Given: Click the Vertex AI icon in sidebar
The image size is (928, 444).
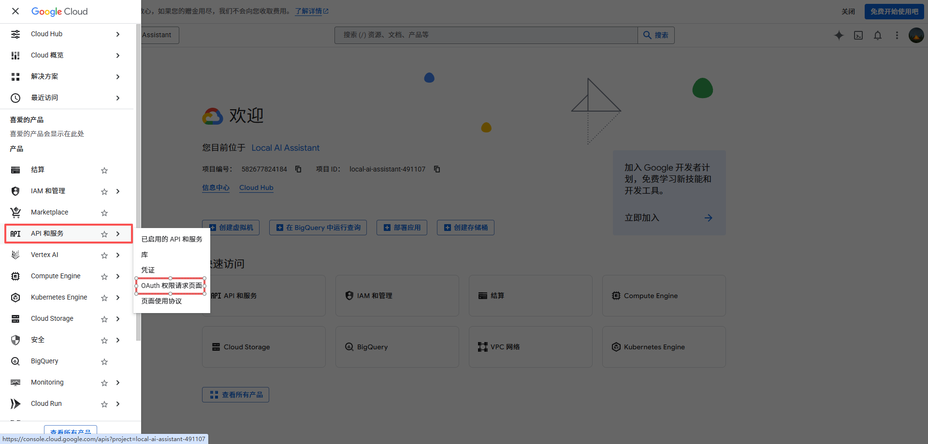Looking at the screenshot, I should [x=15, y=255].
